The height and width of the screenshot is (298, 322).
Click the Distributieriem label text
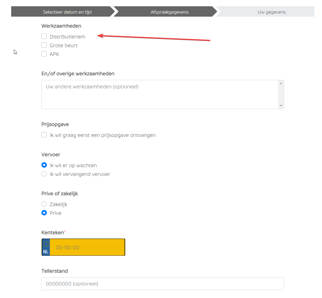[67, 37]
